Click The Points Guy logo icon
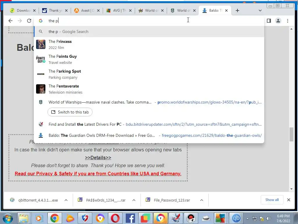This screenshot has width=298, height=224. (x=41, y=59)
